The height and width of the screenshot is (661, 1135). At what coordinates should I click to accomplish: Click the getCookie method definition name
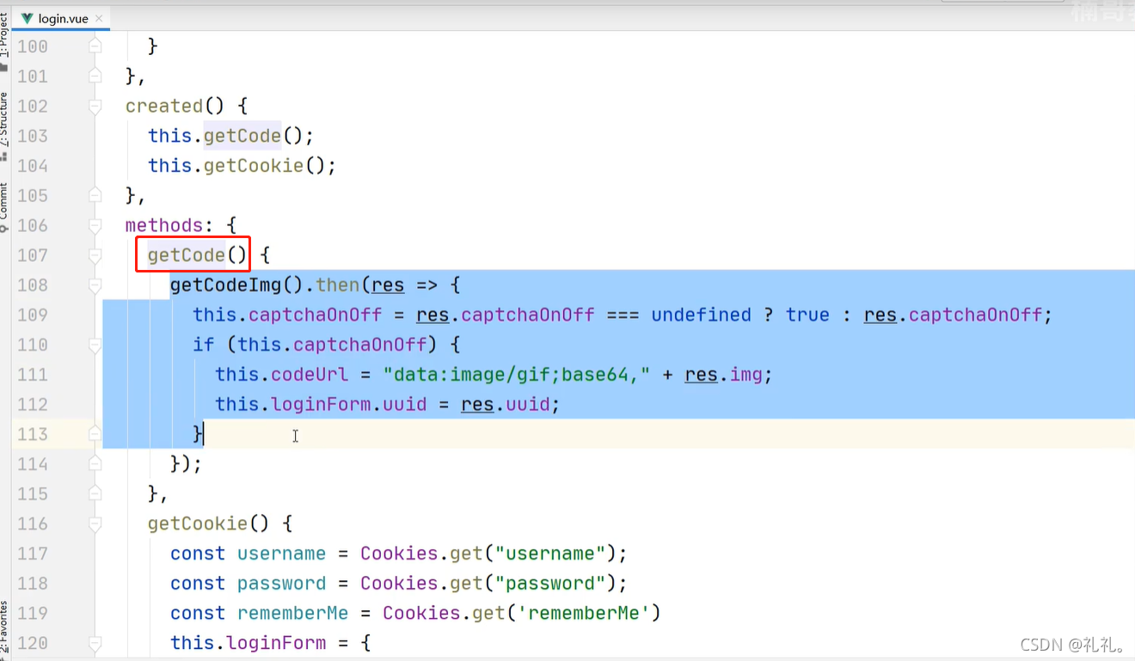pos(198,523)
